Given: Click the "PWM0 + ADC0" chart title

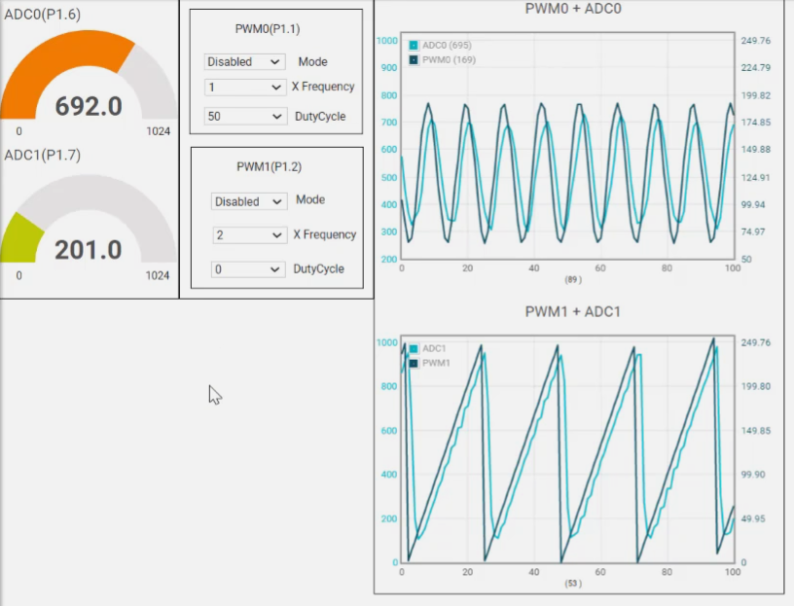Looking at the screenshot, I should (x=572, y=10).
